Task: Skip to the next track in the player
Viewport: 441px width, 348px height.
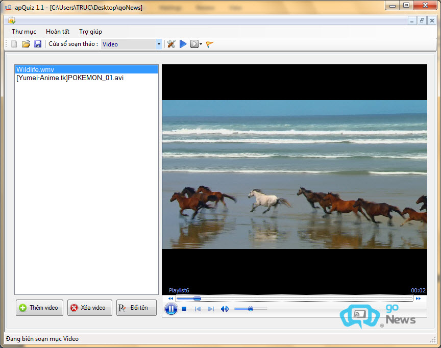Action: tap(211, 309)
